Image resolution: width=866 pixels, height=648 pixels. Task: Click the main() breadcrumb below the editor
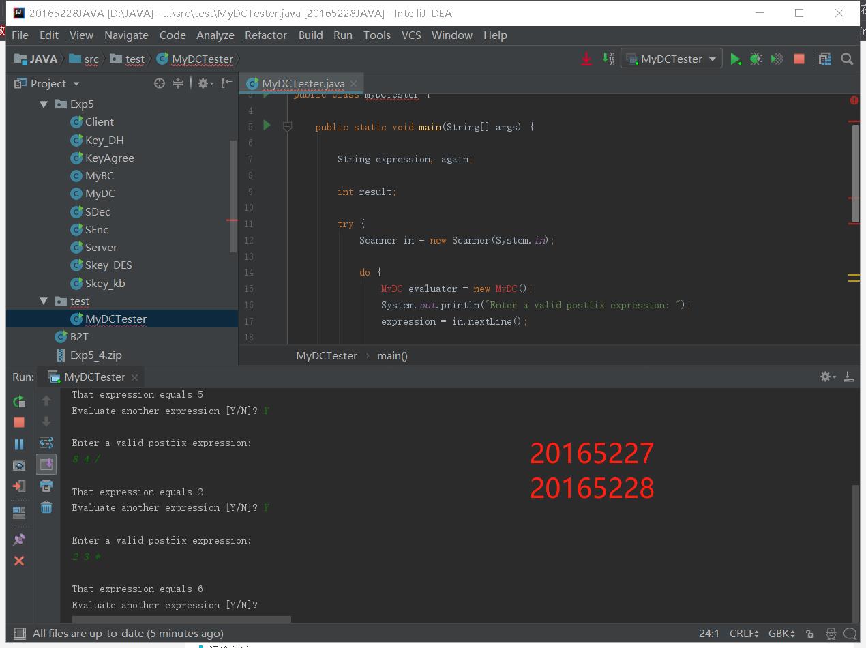pos(392,355)
